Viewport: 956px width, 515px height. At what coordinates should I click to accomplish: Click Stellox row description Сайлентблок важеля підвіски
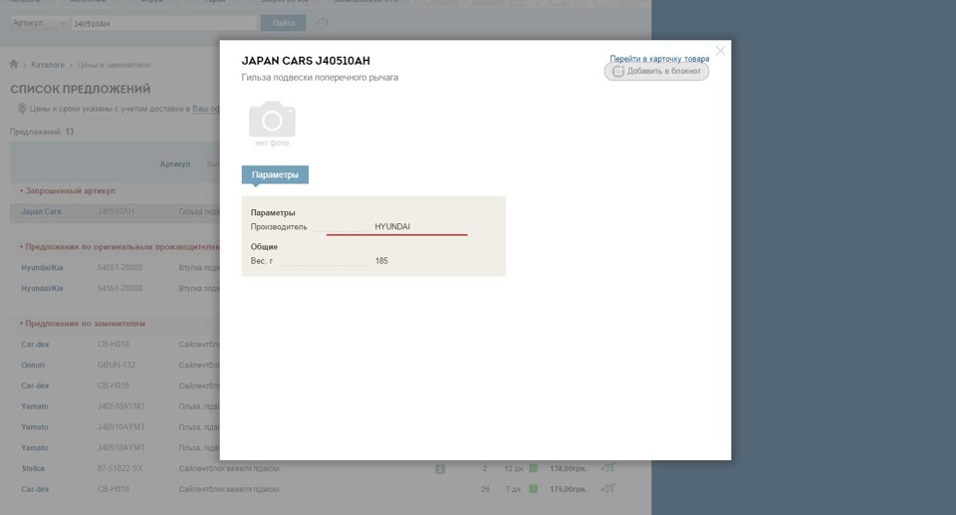(x=229, y=468)
